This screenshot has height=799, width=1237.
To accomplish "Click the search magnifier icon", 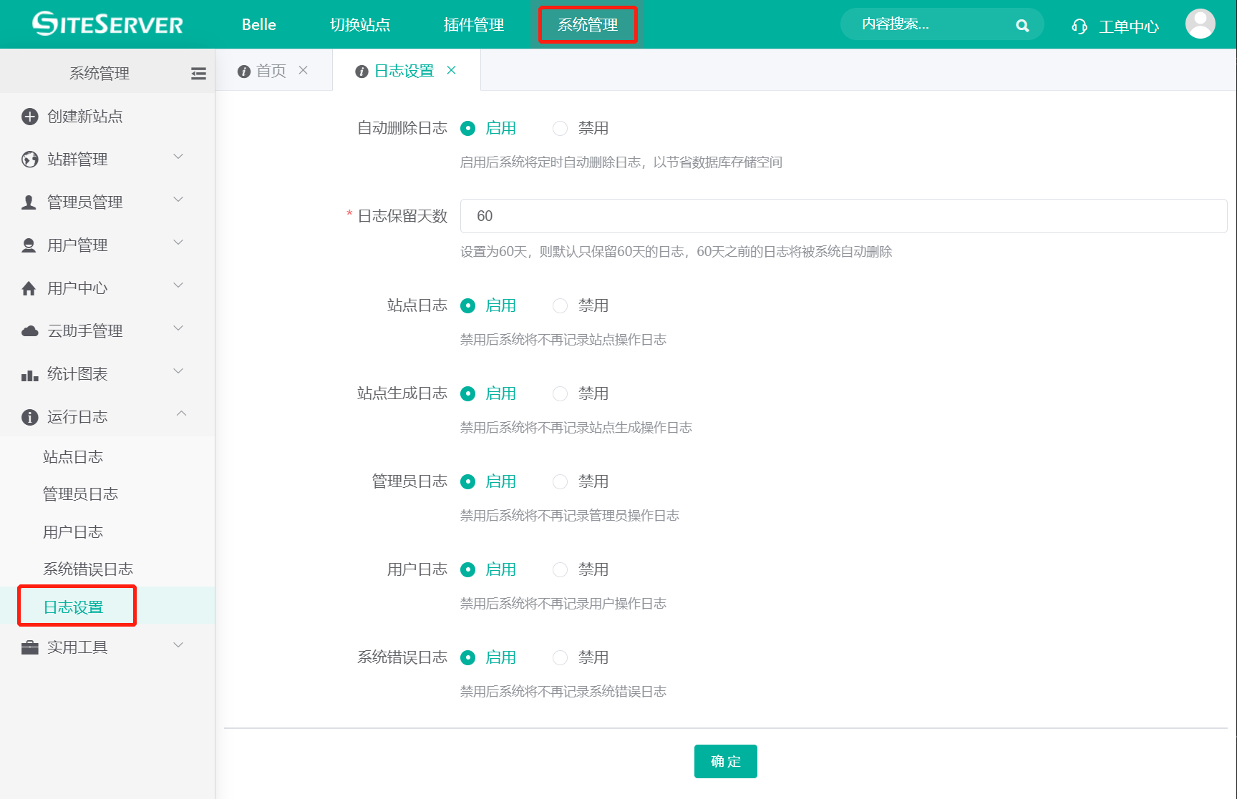I will (1022, 24).
